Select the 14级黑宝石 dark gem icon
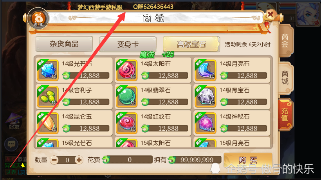The height and width of the screenshot is (180, 321). pos(206,97)
